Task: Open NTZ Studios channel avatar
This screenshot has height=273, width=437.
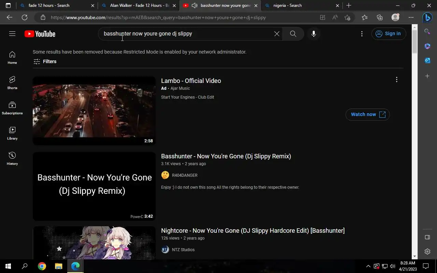Action: (165, 249)
